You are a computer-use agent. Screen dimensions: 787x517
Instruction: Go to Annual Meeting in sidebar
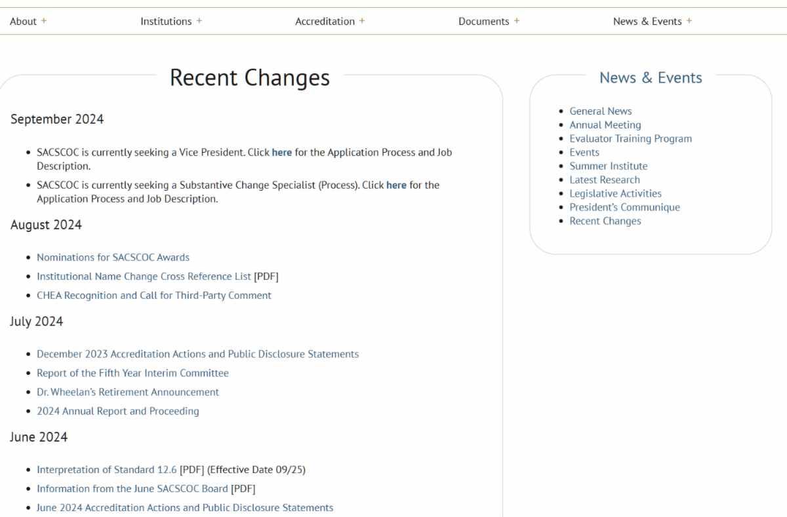click(605, 124)
